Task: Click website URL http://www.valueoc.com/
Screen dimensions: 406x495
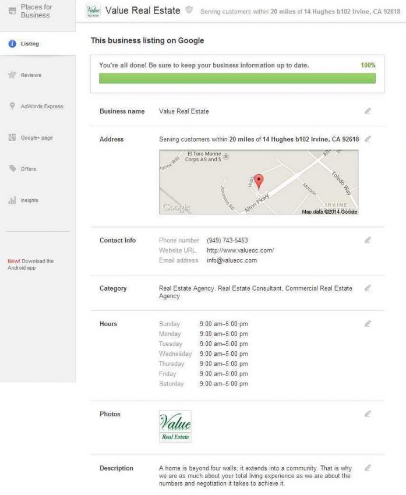Action: tap(240, 250)
